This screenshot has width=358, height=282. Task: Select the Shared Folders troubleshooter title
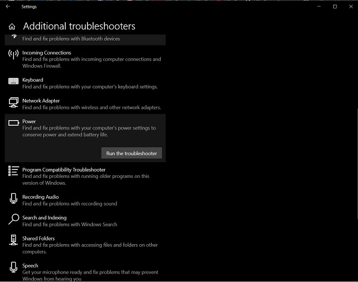pos(38,238)
